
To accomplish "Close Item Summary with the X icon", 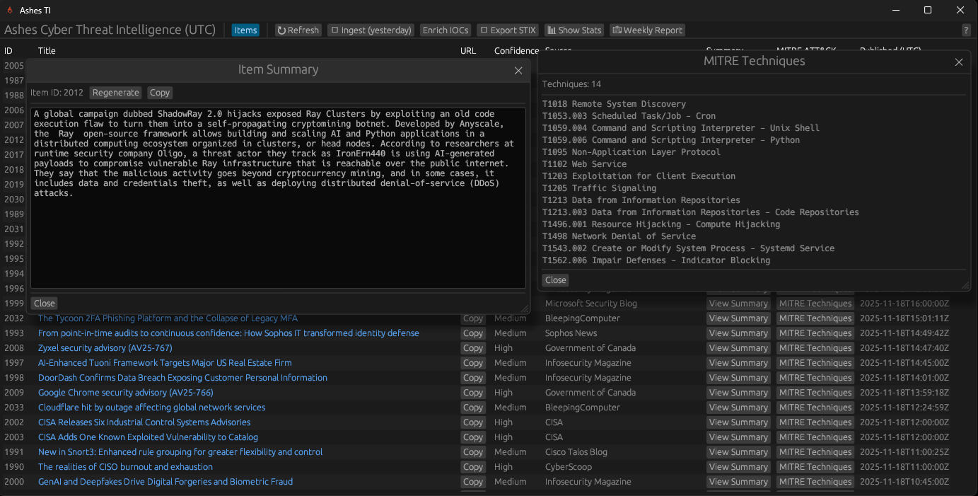I will (518, 71).
